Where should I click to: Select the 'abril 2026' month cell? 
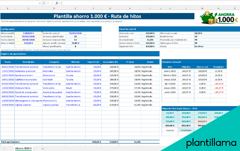point(170,84)
